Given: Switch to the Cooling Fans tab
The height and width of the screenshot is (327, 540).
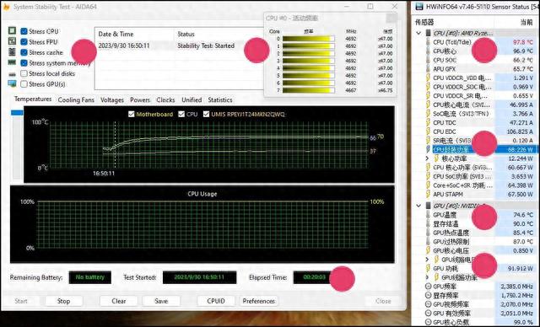Looking at the screenshot, I should coord(76,99).
